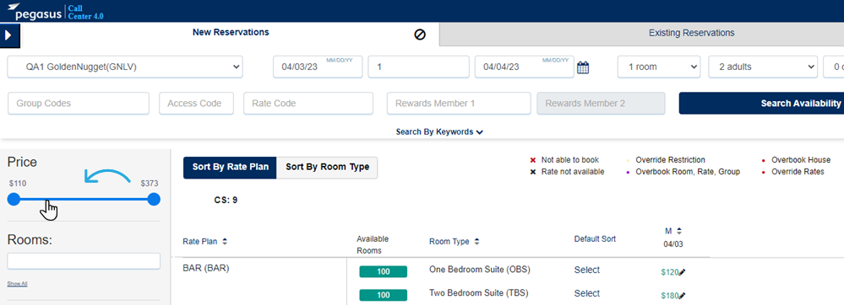
Task: Click BAR (BAR) rate plan text
Action: [206, 269]
